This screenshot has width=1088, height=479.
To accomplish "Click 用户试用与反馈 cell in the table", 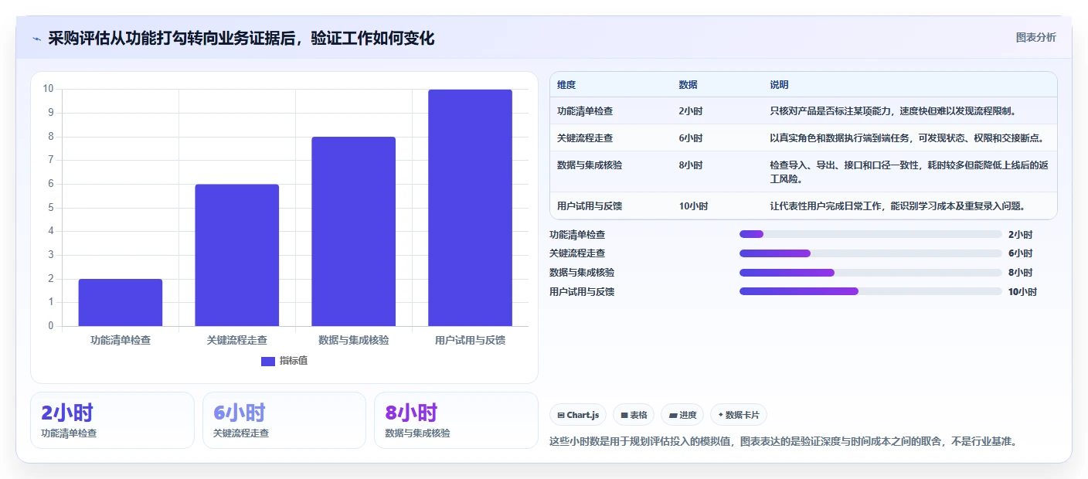I will (x=590, y=206).
